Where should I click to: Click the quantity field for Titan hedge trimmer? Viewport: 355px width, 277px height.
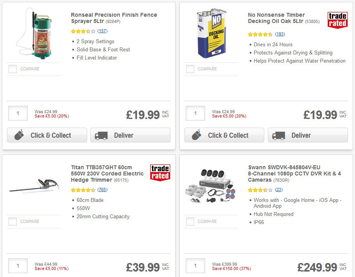pyautogui.click(x=18, y=266)
